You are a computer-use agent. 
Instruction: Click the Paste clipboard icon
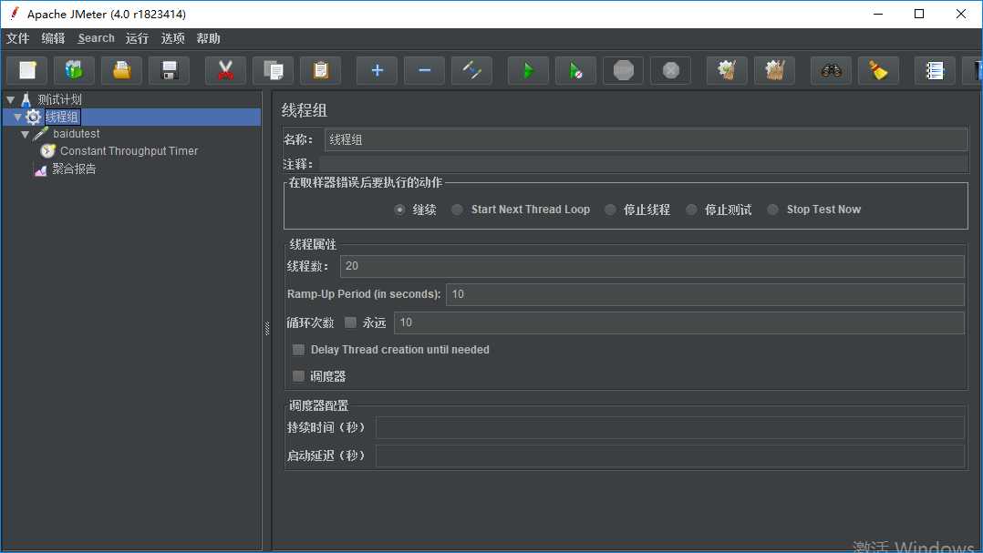(320, 70)
